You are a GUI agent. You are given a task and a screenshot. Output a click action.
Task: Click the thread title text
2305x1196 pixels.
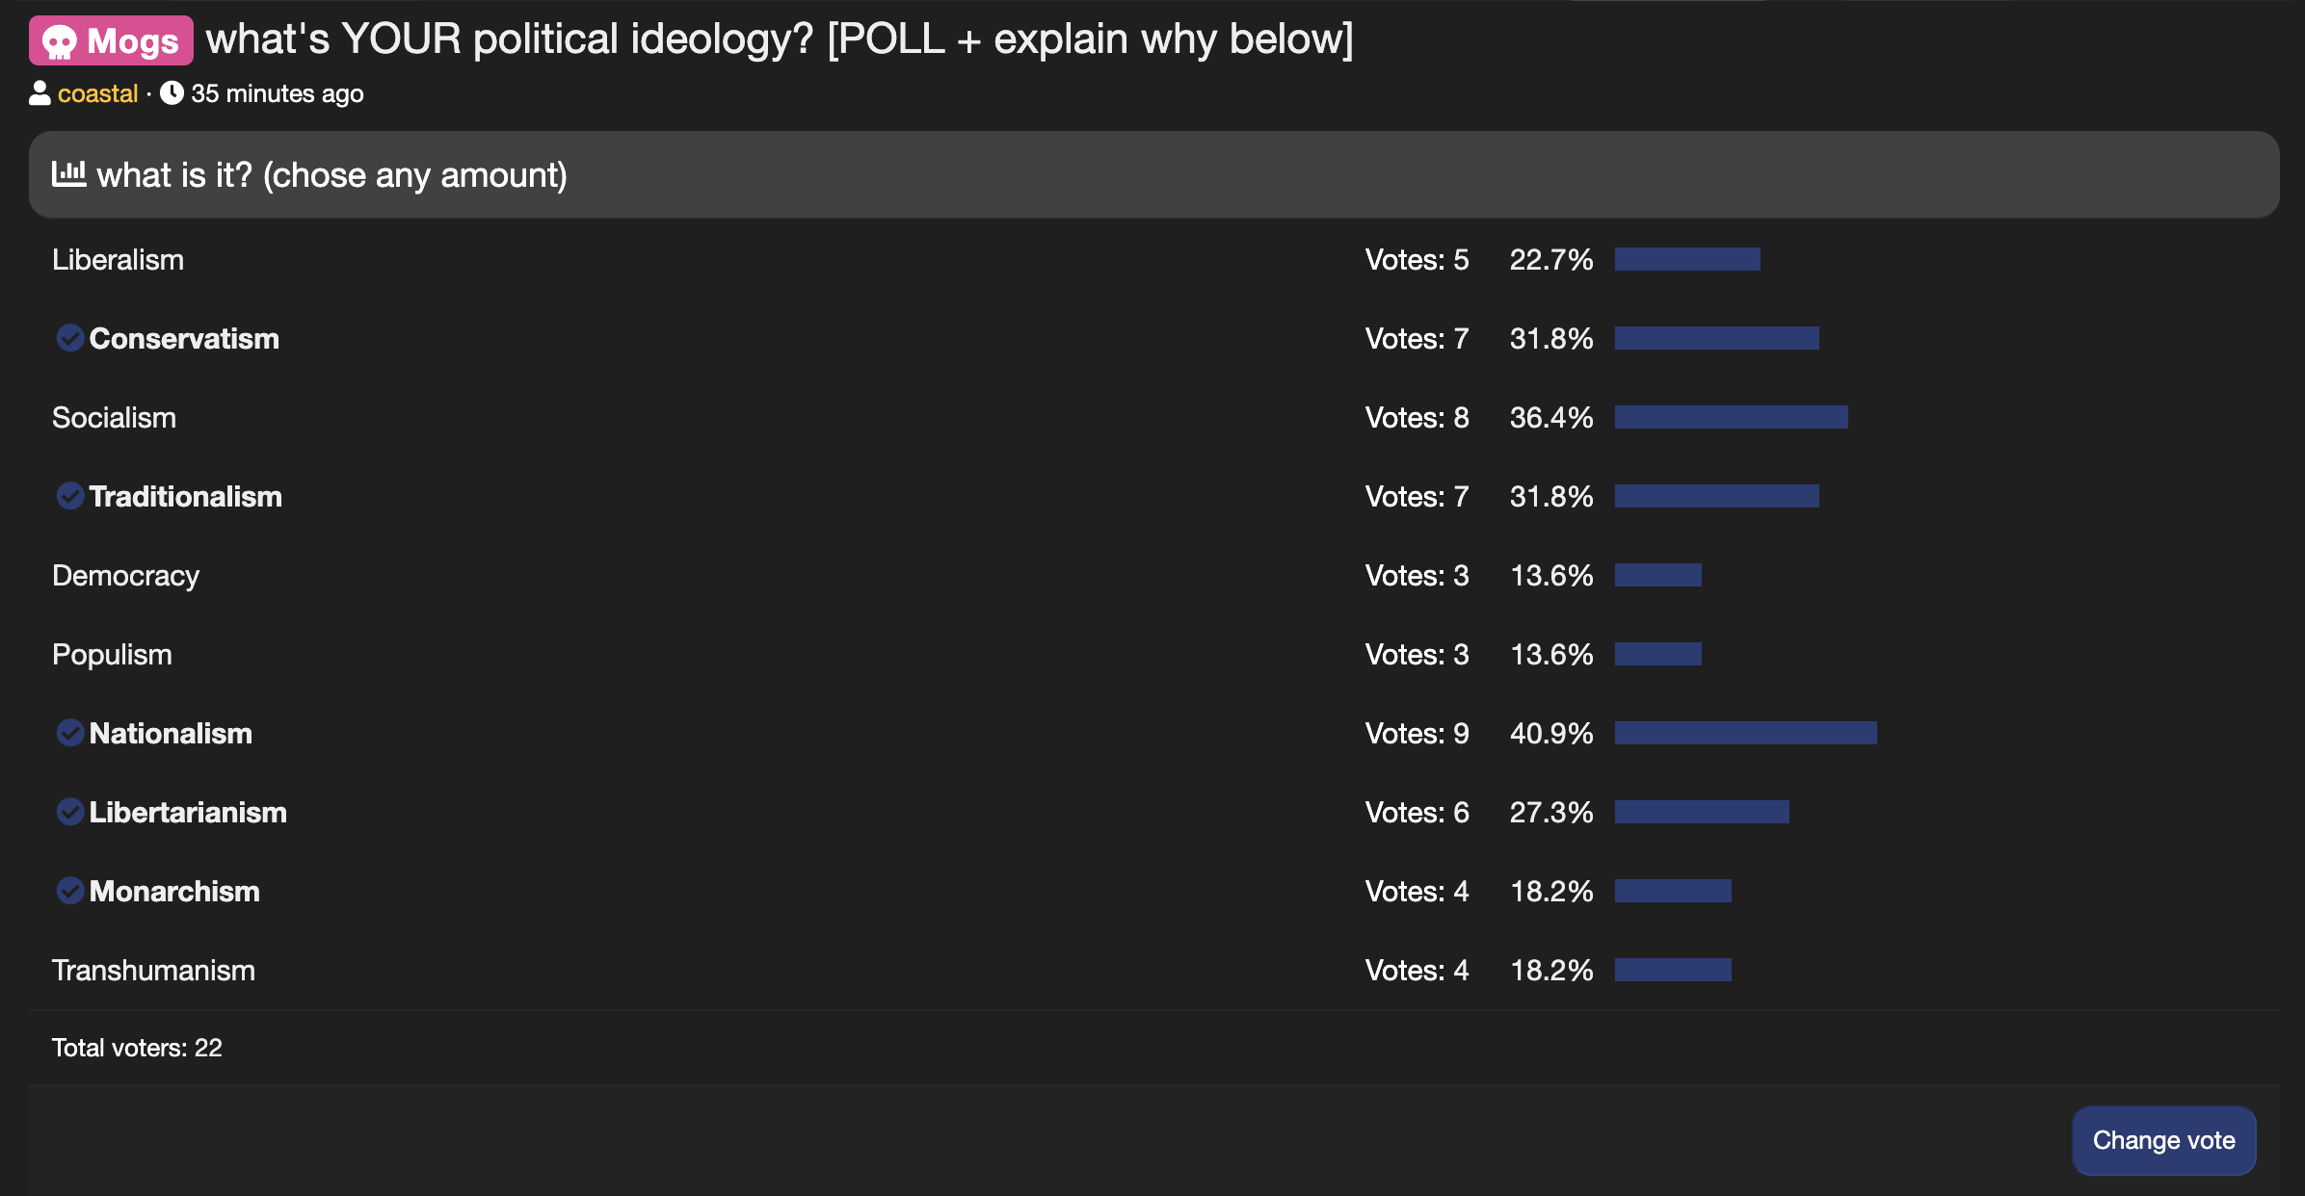tap(780, 39)
